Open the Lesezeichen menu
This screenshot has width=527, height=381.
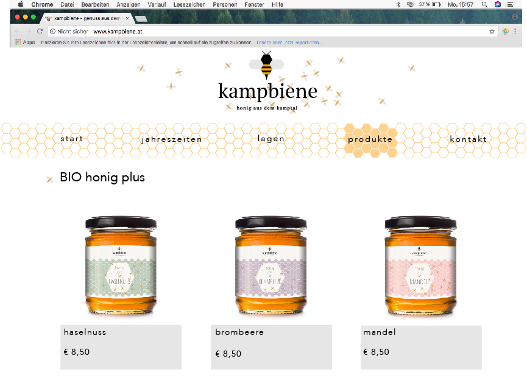pos(189,4)
